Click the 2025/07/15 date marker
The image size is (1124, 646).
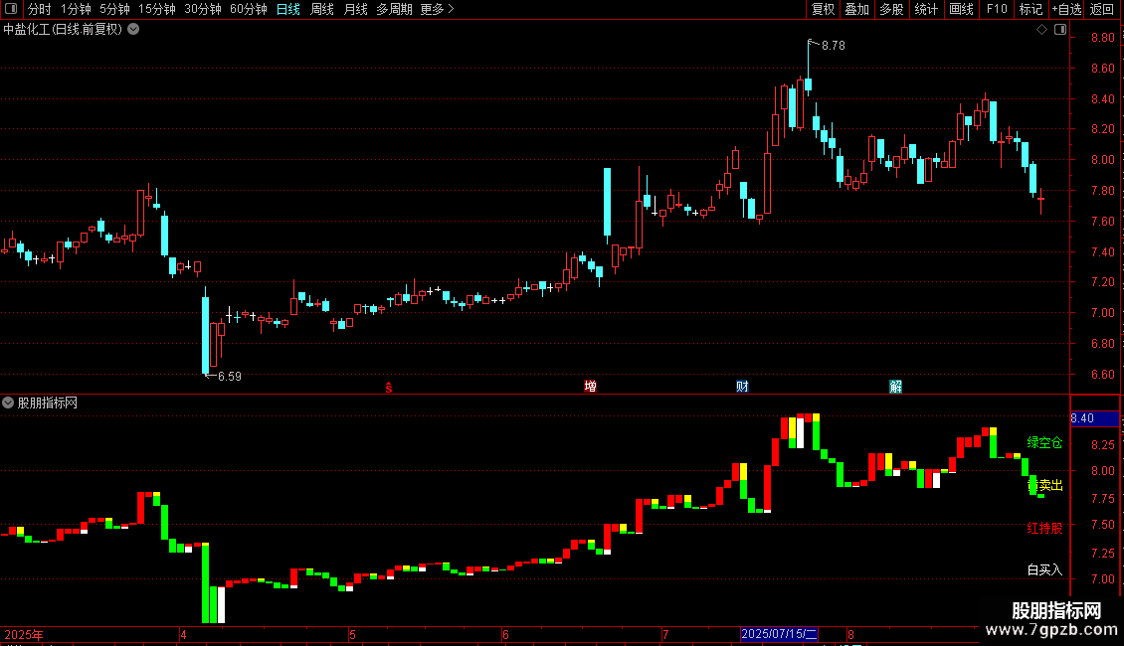click(779, 634)
